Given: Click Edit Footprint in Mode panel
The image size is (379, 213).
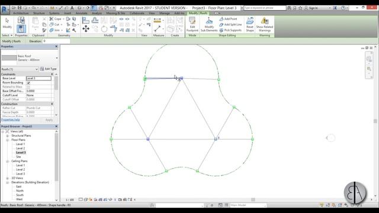Looking at the screenshot, I should pos(192,24).
